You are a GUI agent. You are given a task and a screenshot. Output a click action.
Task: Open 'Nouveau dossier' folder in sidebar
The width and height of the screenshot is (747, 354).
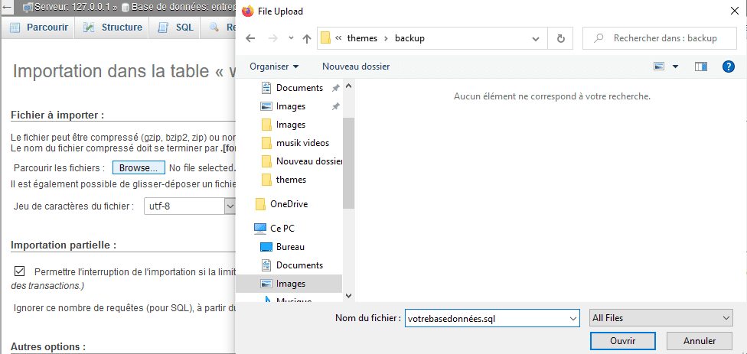(302, 161)
